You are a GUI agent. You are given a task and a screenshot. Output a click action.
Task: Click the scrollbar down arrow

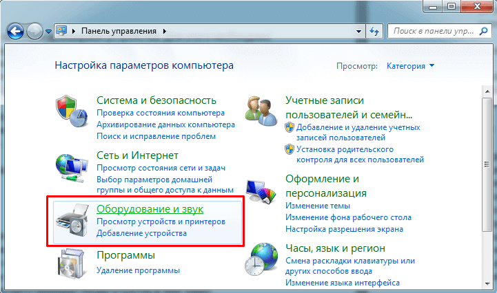487,283
